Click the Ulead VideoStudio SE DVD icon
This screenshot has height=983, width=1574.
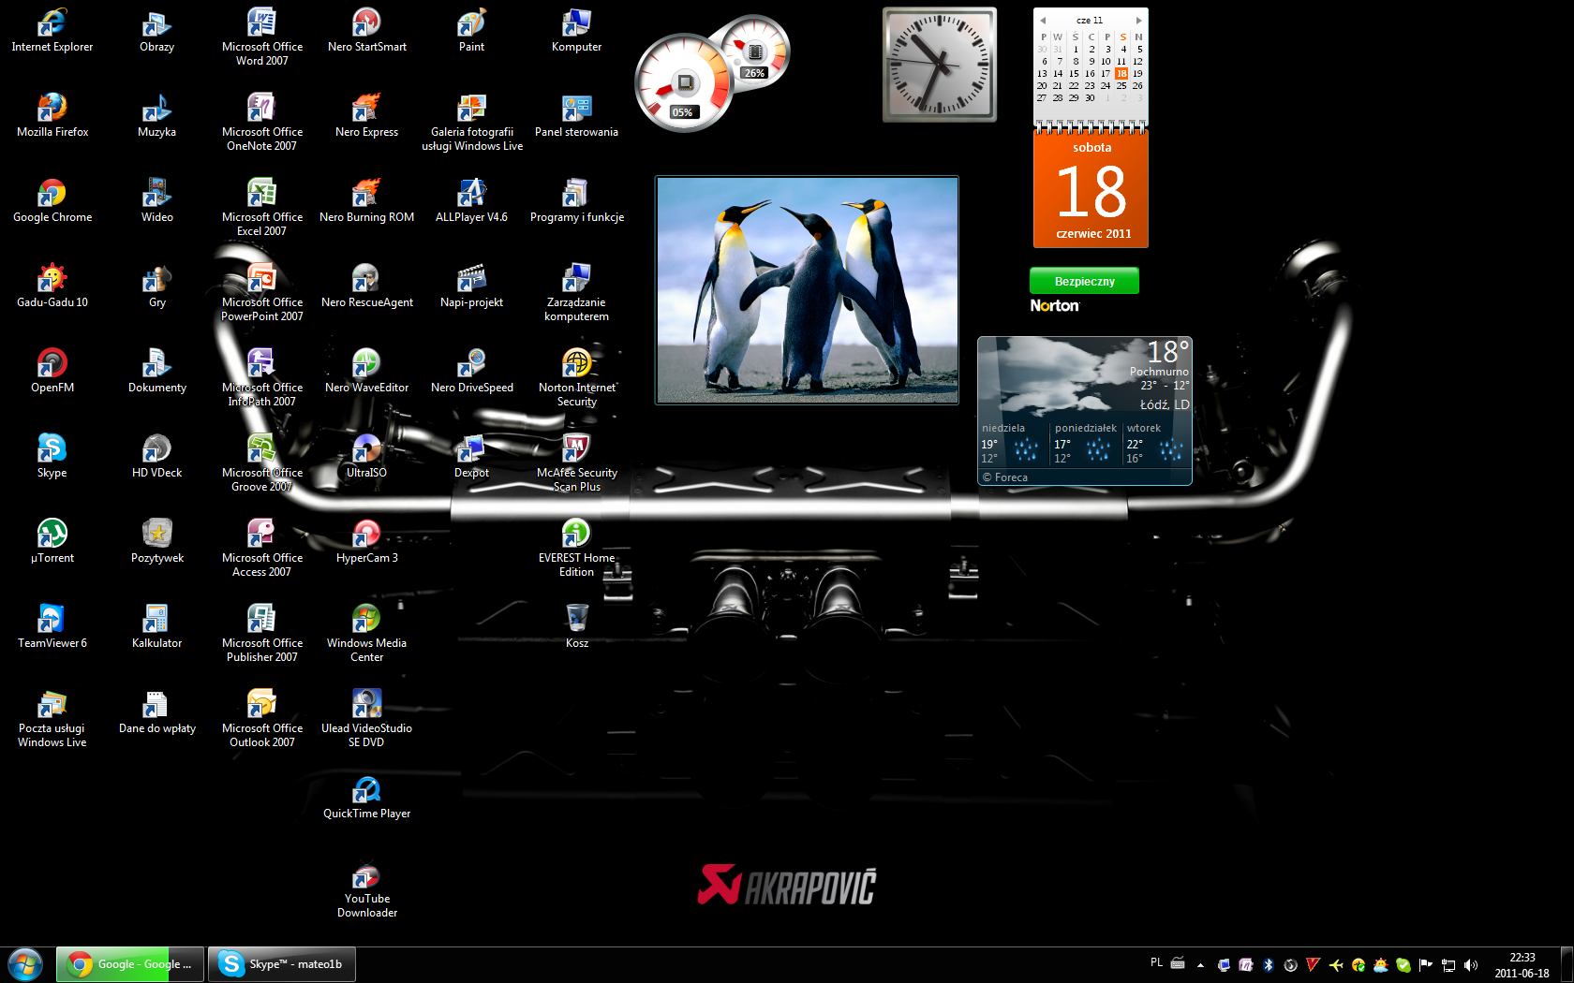[x=367, y=719]
